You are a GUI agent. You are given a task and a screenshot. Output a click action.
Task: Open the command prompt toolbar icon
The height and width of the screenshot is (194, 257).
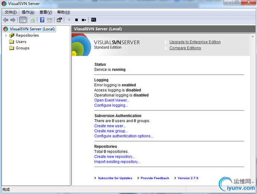tap(93, 20)
